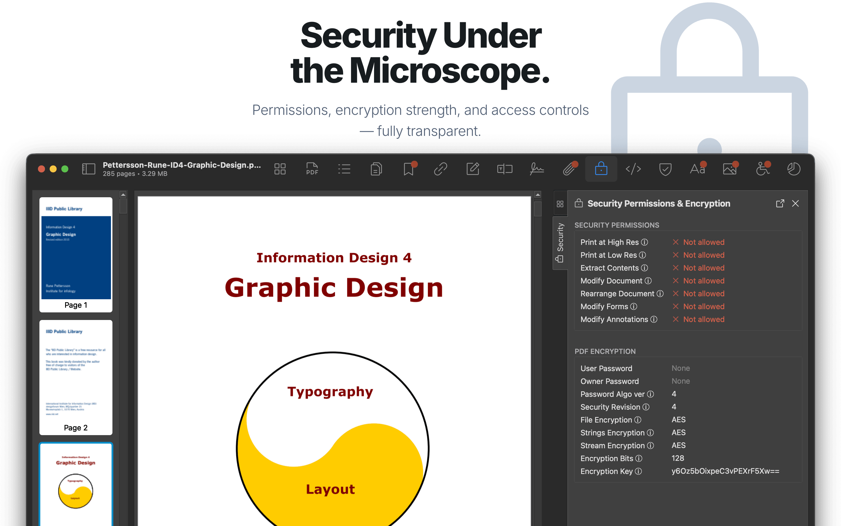Image resolution: width=841 pixels, height=526 pixels.
Task: Open the code view brackets icon
Action: click(x=633, y=169)
